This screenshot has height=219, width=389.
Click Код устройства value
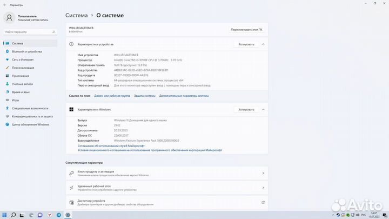point(141,70)
